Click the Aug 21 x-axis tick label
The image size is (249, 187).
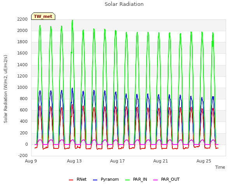[x=161, y=161]
